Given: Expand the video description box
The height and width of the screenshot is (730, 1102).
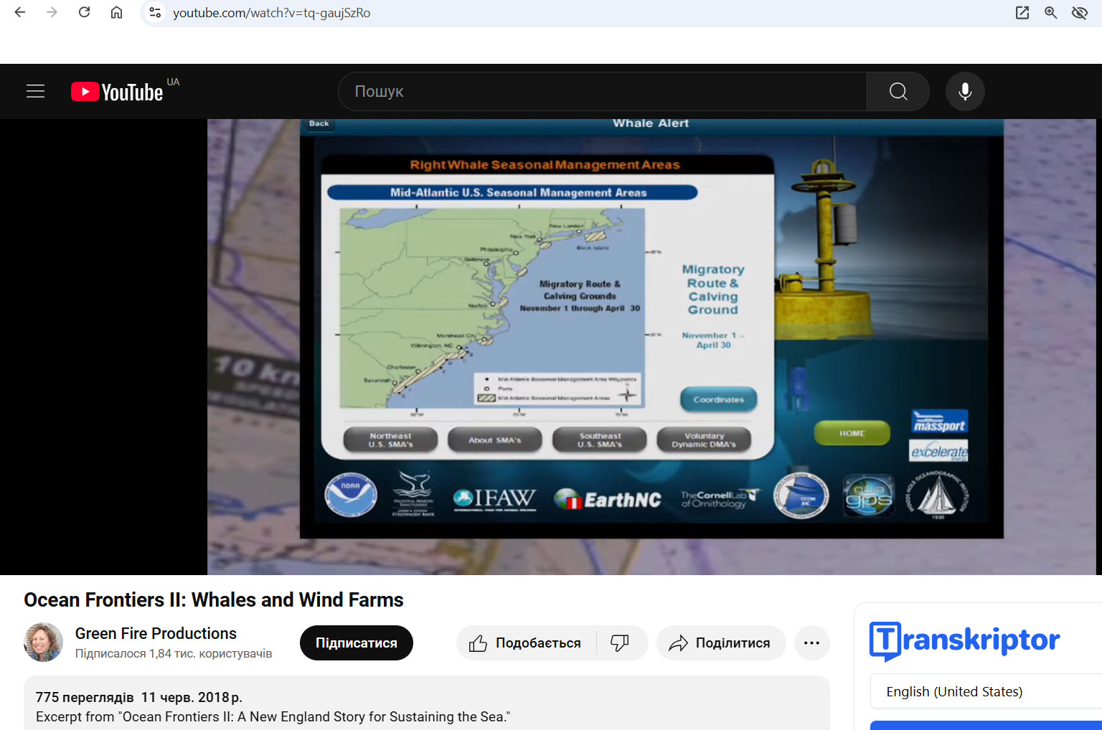Looking at the screenshot, I should point(426,706).
